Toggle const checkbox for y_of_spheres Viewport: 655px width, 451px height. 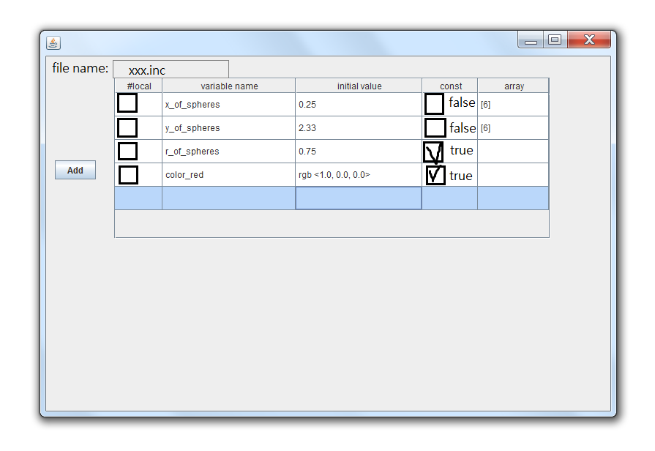point(435,127)
